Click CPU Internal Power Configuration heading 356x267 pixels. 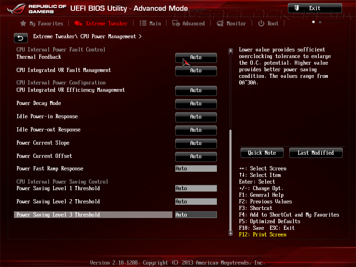click(61, 83)
